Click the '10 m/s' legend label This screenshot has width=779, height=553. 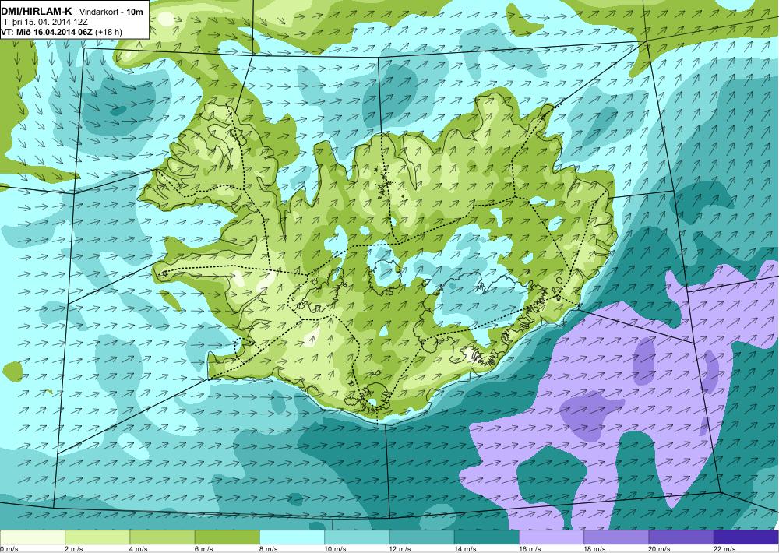click(335, 549)
